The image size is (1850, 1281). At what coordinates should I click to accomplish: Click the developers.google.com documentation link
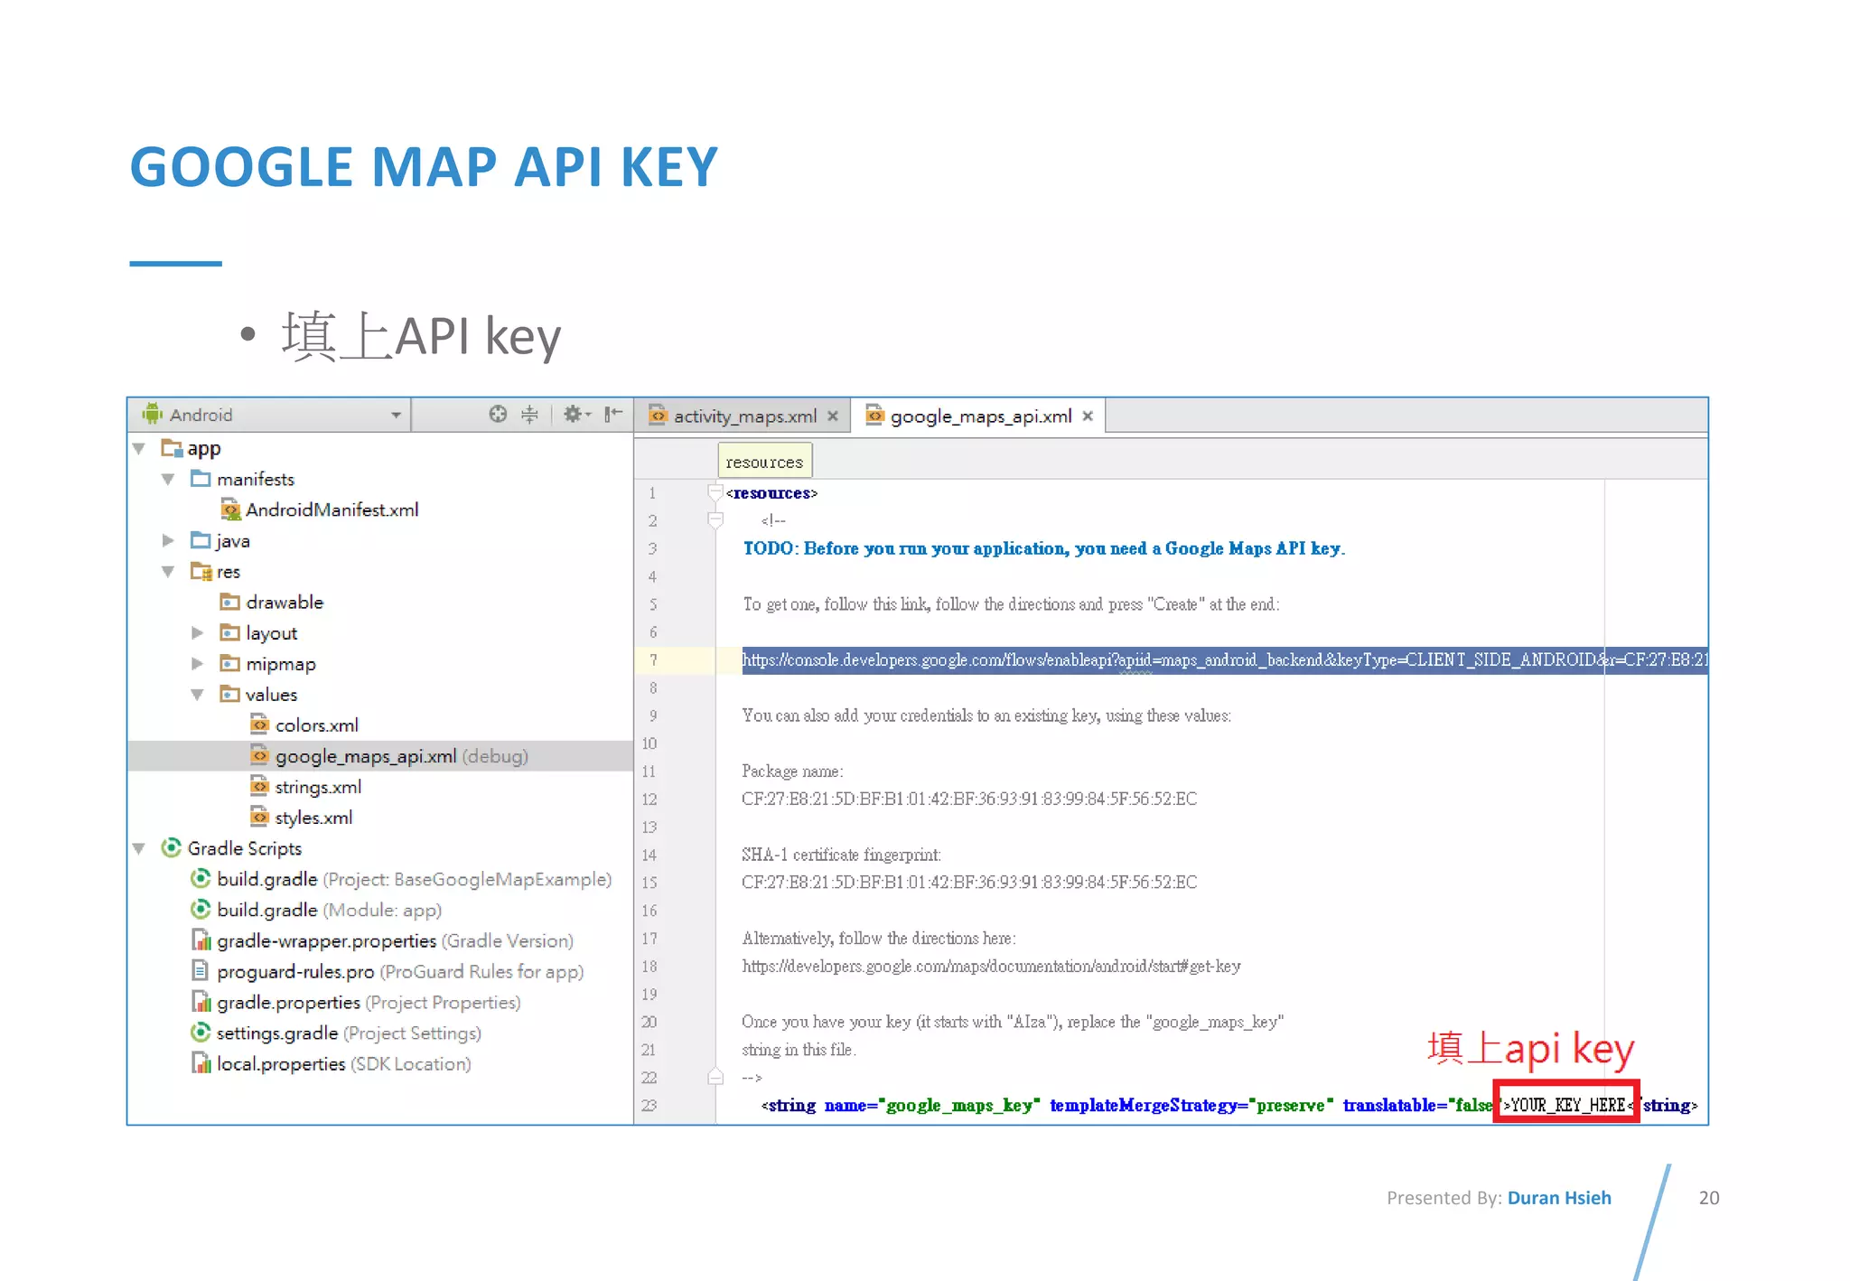pyautogui.click(x=990, y=967)
